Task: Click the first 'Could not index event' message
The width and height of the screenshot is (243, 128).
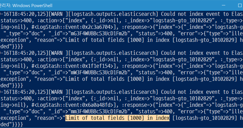Action: (x=191, y=14)
